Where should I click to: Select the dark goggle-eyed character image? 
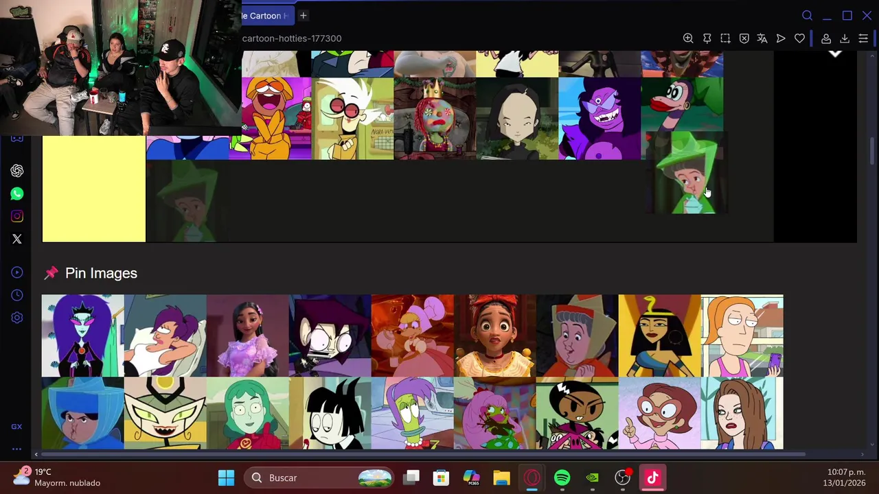pos(330,336)
